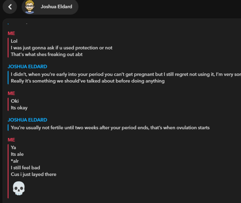Click the "Ya" message
Screen dimensions: 241x203
point(13,147)
